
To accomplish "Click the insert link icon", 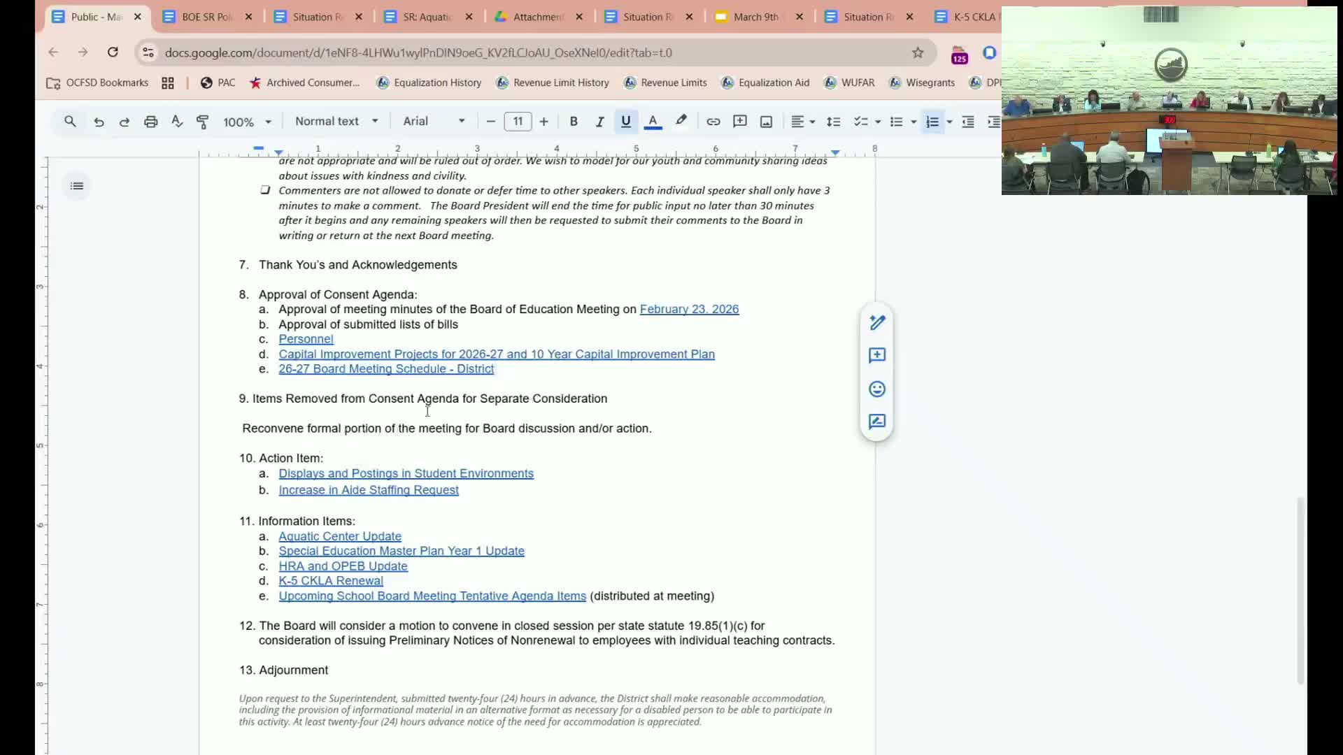I will pos(713,122).
